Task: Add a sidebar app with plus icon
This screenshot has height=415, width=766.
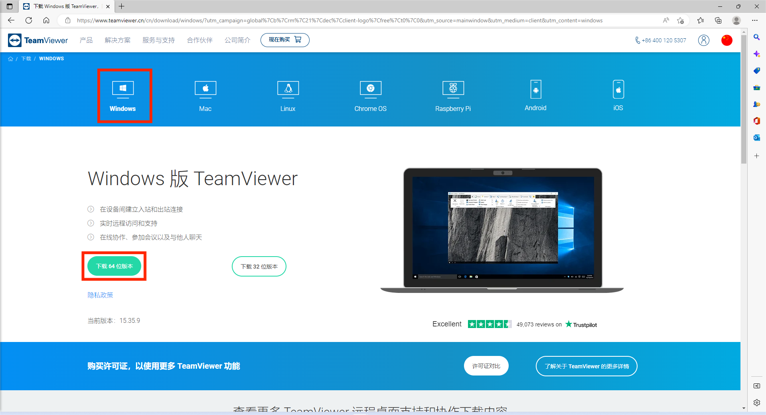Action: pos(756,156)
